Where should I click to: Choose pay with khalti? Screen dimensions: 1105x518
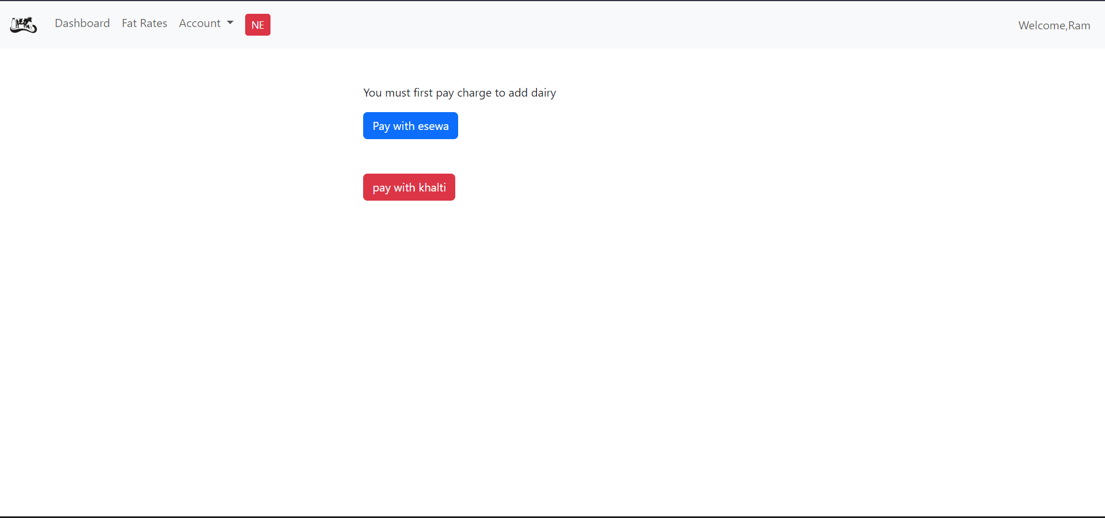pyautogui.click(x=409, y=187)
